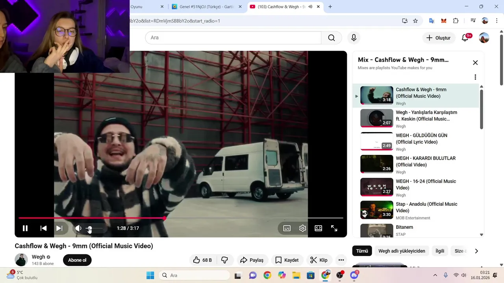Click the YouTube search box
The image size is (504, 283).
tap(233, 38)
